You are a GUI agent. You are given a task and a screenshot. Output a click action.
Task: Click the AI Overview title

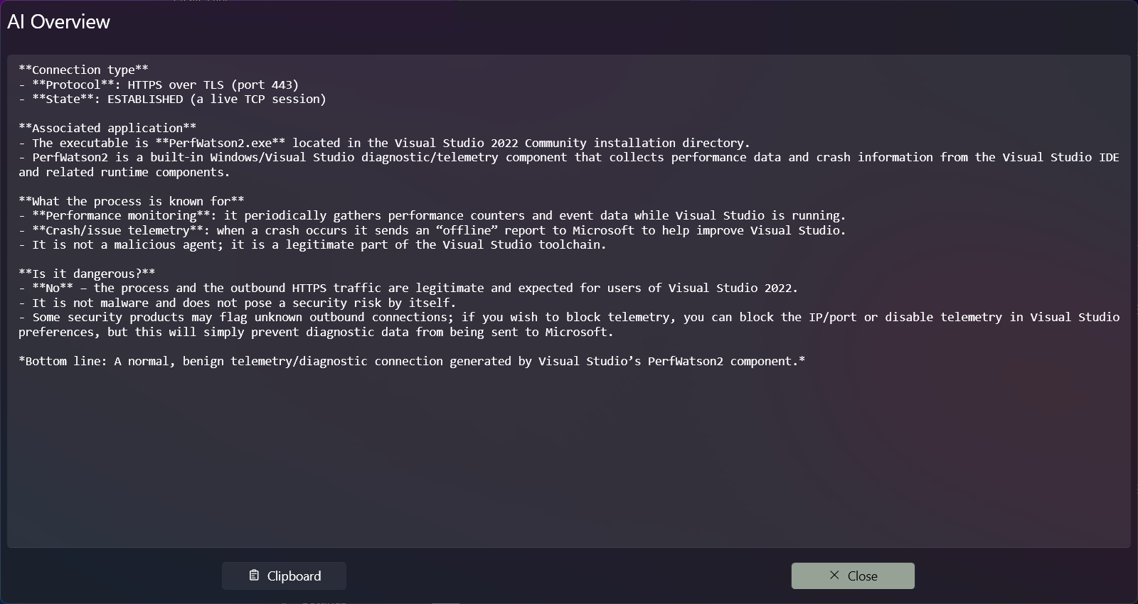(58, 22)
